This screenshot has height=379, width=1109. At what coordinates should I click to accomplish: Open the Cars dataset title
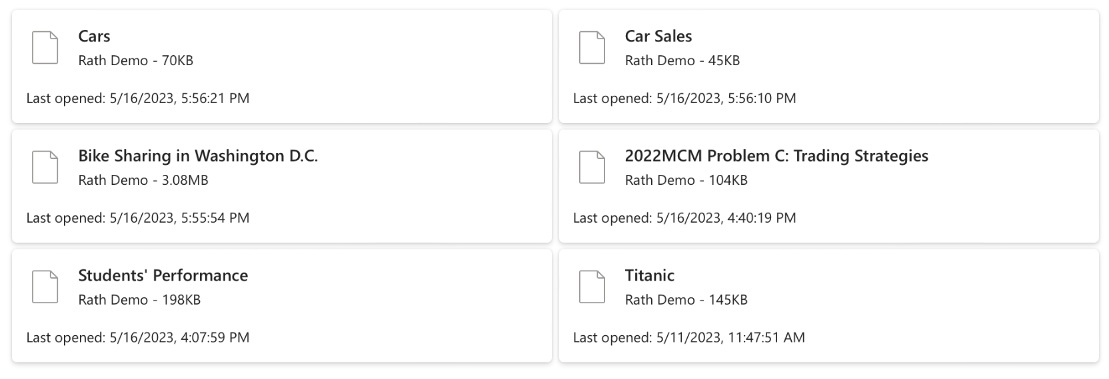(x=94, y=36)
